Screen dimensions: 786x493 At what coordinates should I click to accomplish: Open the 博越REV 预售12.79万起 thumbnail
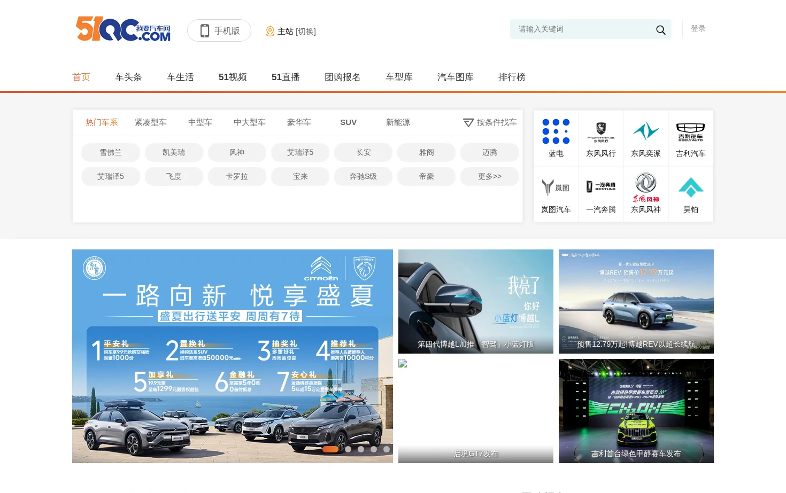(636, 301)
